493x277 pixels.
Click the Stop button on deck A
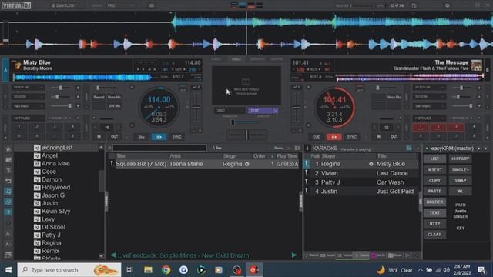coord(142,137)
